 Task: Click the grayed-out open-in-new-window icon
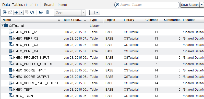[10, 13]
